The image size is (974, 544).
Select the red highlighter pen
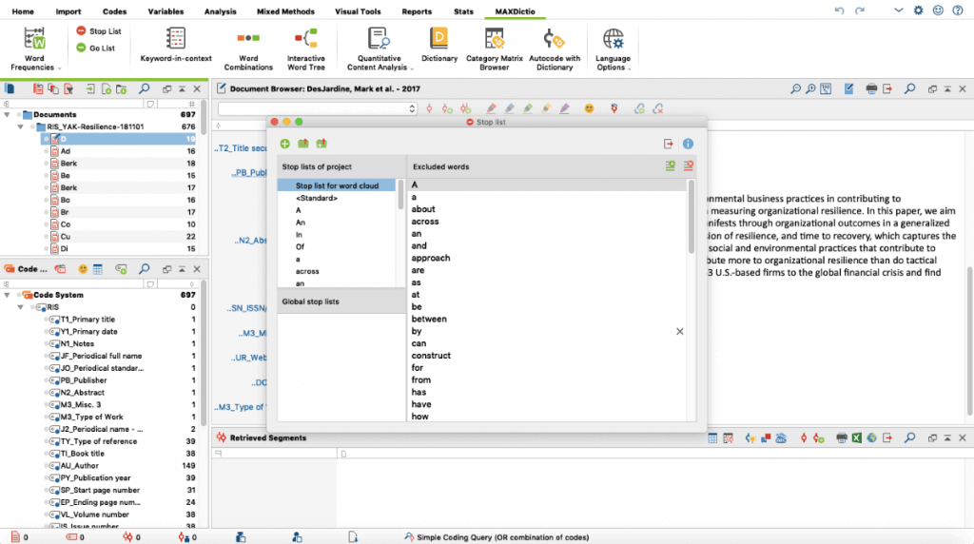(491, 108)
